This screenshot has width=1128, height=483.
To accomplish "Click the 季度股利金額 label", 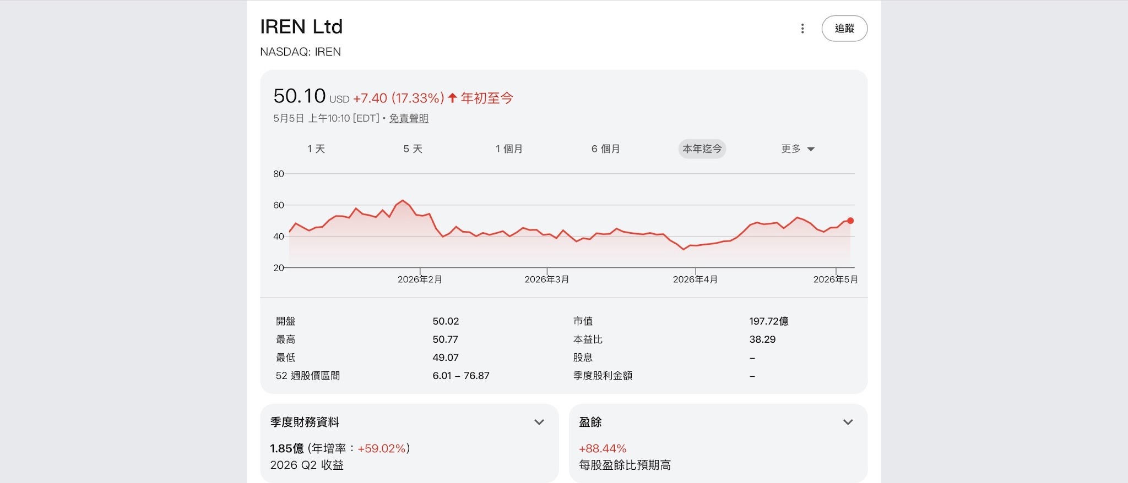I will pos(603,376).
